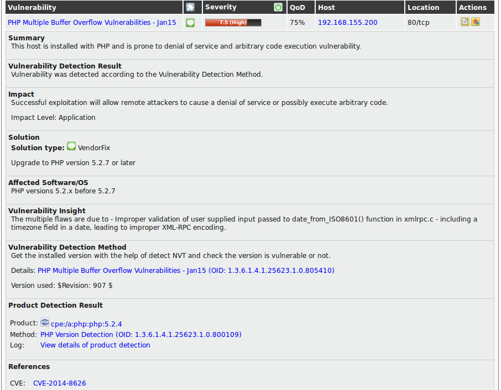The image size is (501, 390).
Task: Click the 80/tcp location cell
Action: coord(418,22)
